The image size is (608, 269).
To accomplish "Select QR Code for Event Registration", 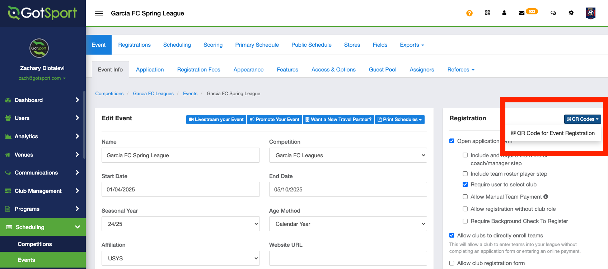I will [x=553, y=133].
